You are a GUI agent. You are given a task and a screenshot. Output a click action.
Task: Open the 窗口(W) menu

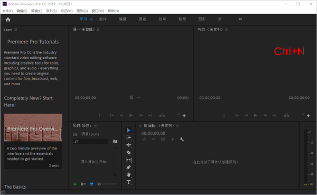tap(98, 11)
